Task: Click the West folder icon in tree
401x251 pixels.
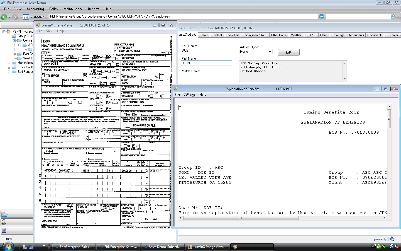Action: [19, 58]
